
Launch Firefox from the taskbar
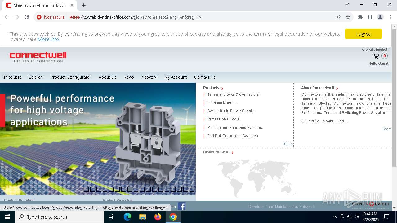(158, 217)
